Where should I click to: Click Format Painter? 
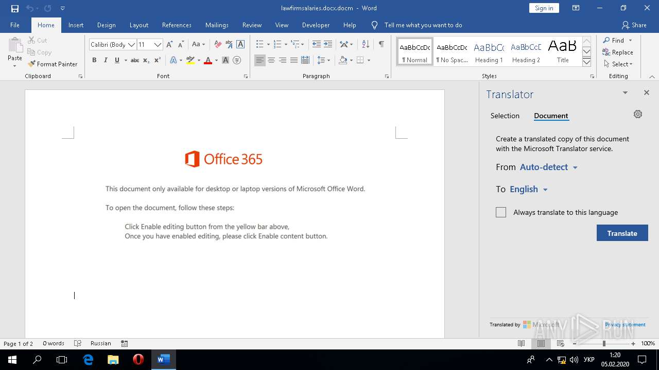(53, 64)
